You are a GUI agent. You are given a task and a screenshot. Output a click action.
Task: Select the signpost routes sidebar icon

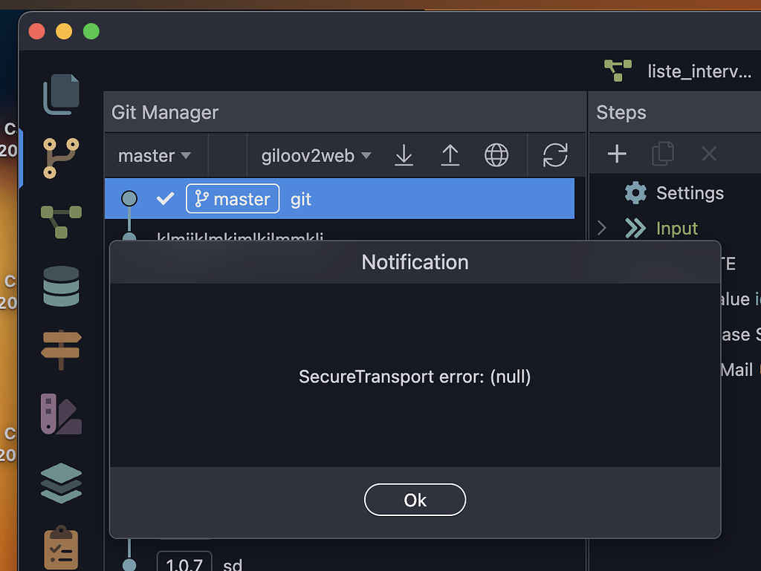click(x=61, y=349)
